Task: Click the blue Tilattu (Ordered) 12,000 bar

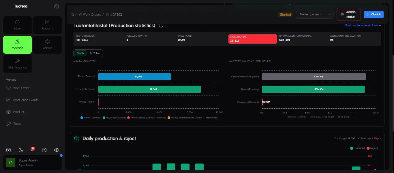Action: tap(134, 77)
